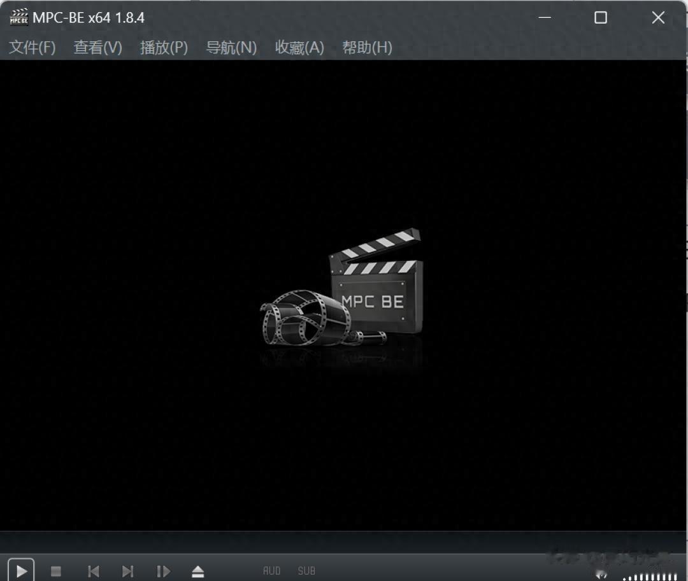
Task: Click the Play button
Action: pos(20,571)
